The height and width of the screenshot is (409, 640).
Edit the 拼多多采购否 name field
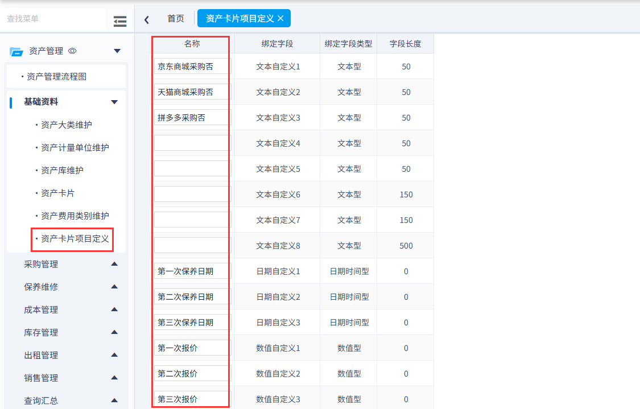(x=192, y=118)
